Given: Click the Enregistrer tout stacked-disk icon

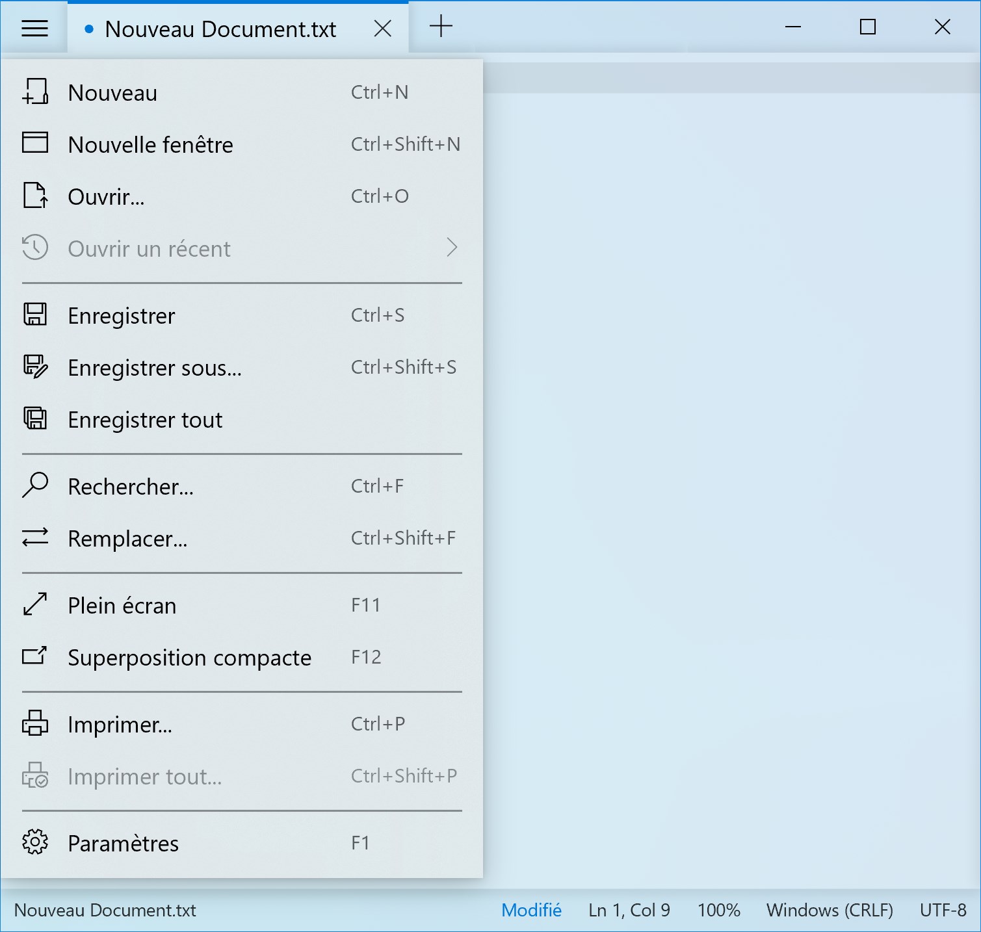Looking at the screenshot, I should click(35, 418).
